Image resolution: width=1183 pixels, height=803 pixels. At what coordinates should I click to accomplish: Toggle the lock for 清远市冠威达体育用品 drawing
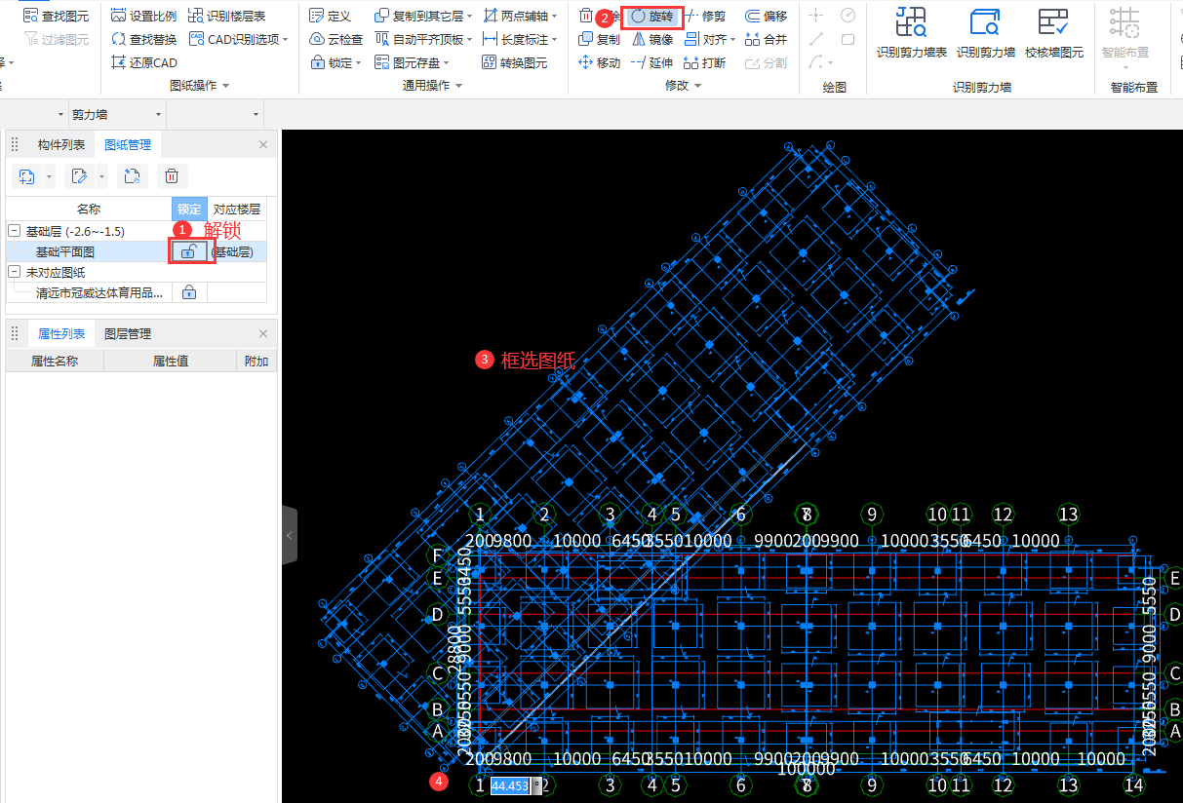[x=189, y=292]
